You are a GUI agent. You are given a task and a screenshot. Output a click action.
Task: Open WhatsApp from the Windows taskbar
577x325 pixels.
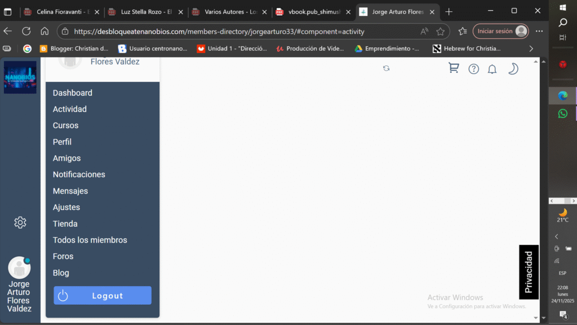coord(562,113)
